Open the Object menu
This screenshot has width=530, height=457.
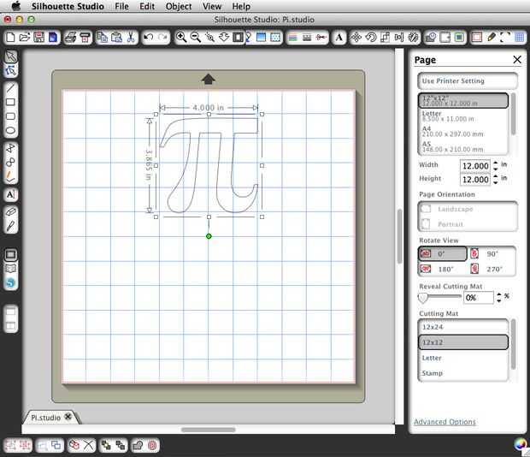point(179,6)
